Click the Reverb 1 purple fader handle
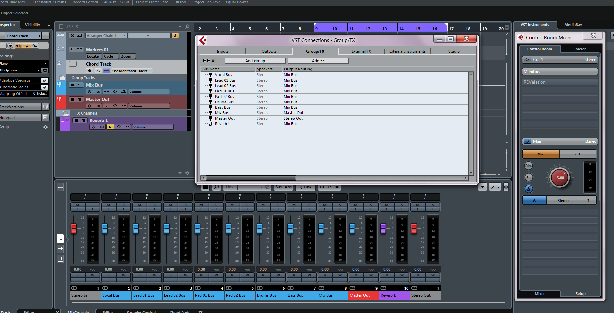Viewport: 614px width, 313px height. click(x=383, y=228)
